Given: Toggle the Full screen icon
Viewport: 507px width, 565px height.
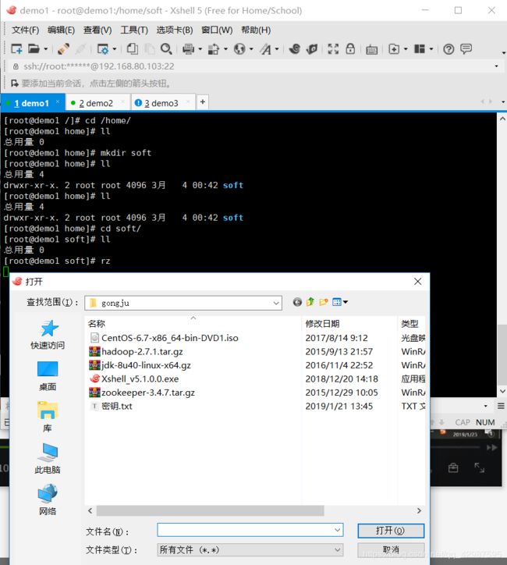Looking at the screenshot, I should point(333,48).
